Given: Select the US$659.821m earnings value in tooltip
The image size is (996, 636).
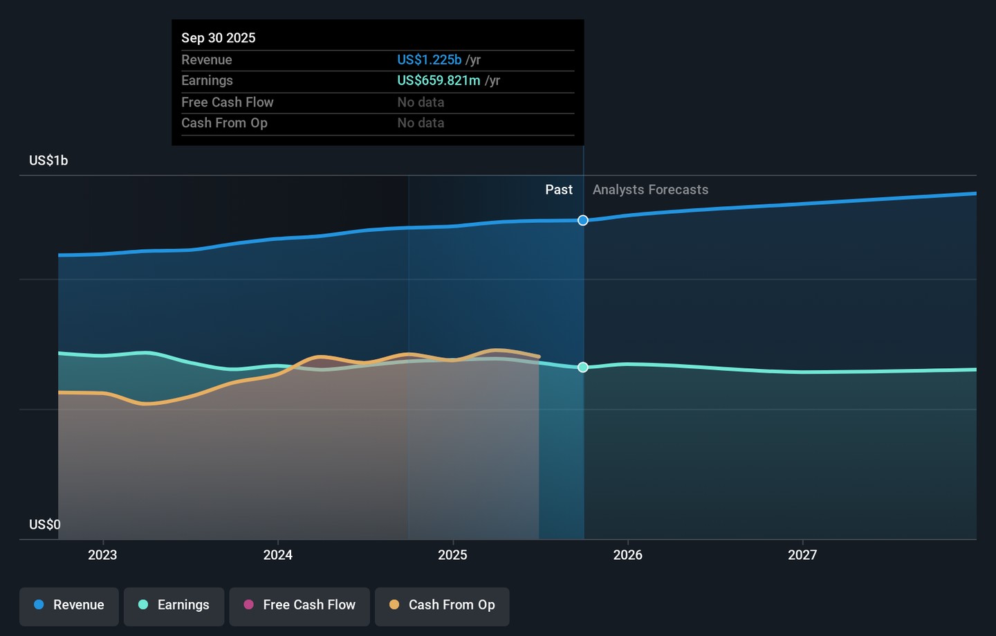Looking at the screenshot, I should [439, 81].
